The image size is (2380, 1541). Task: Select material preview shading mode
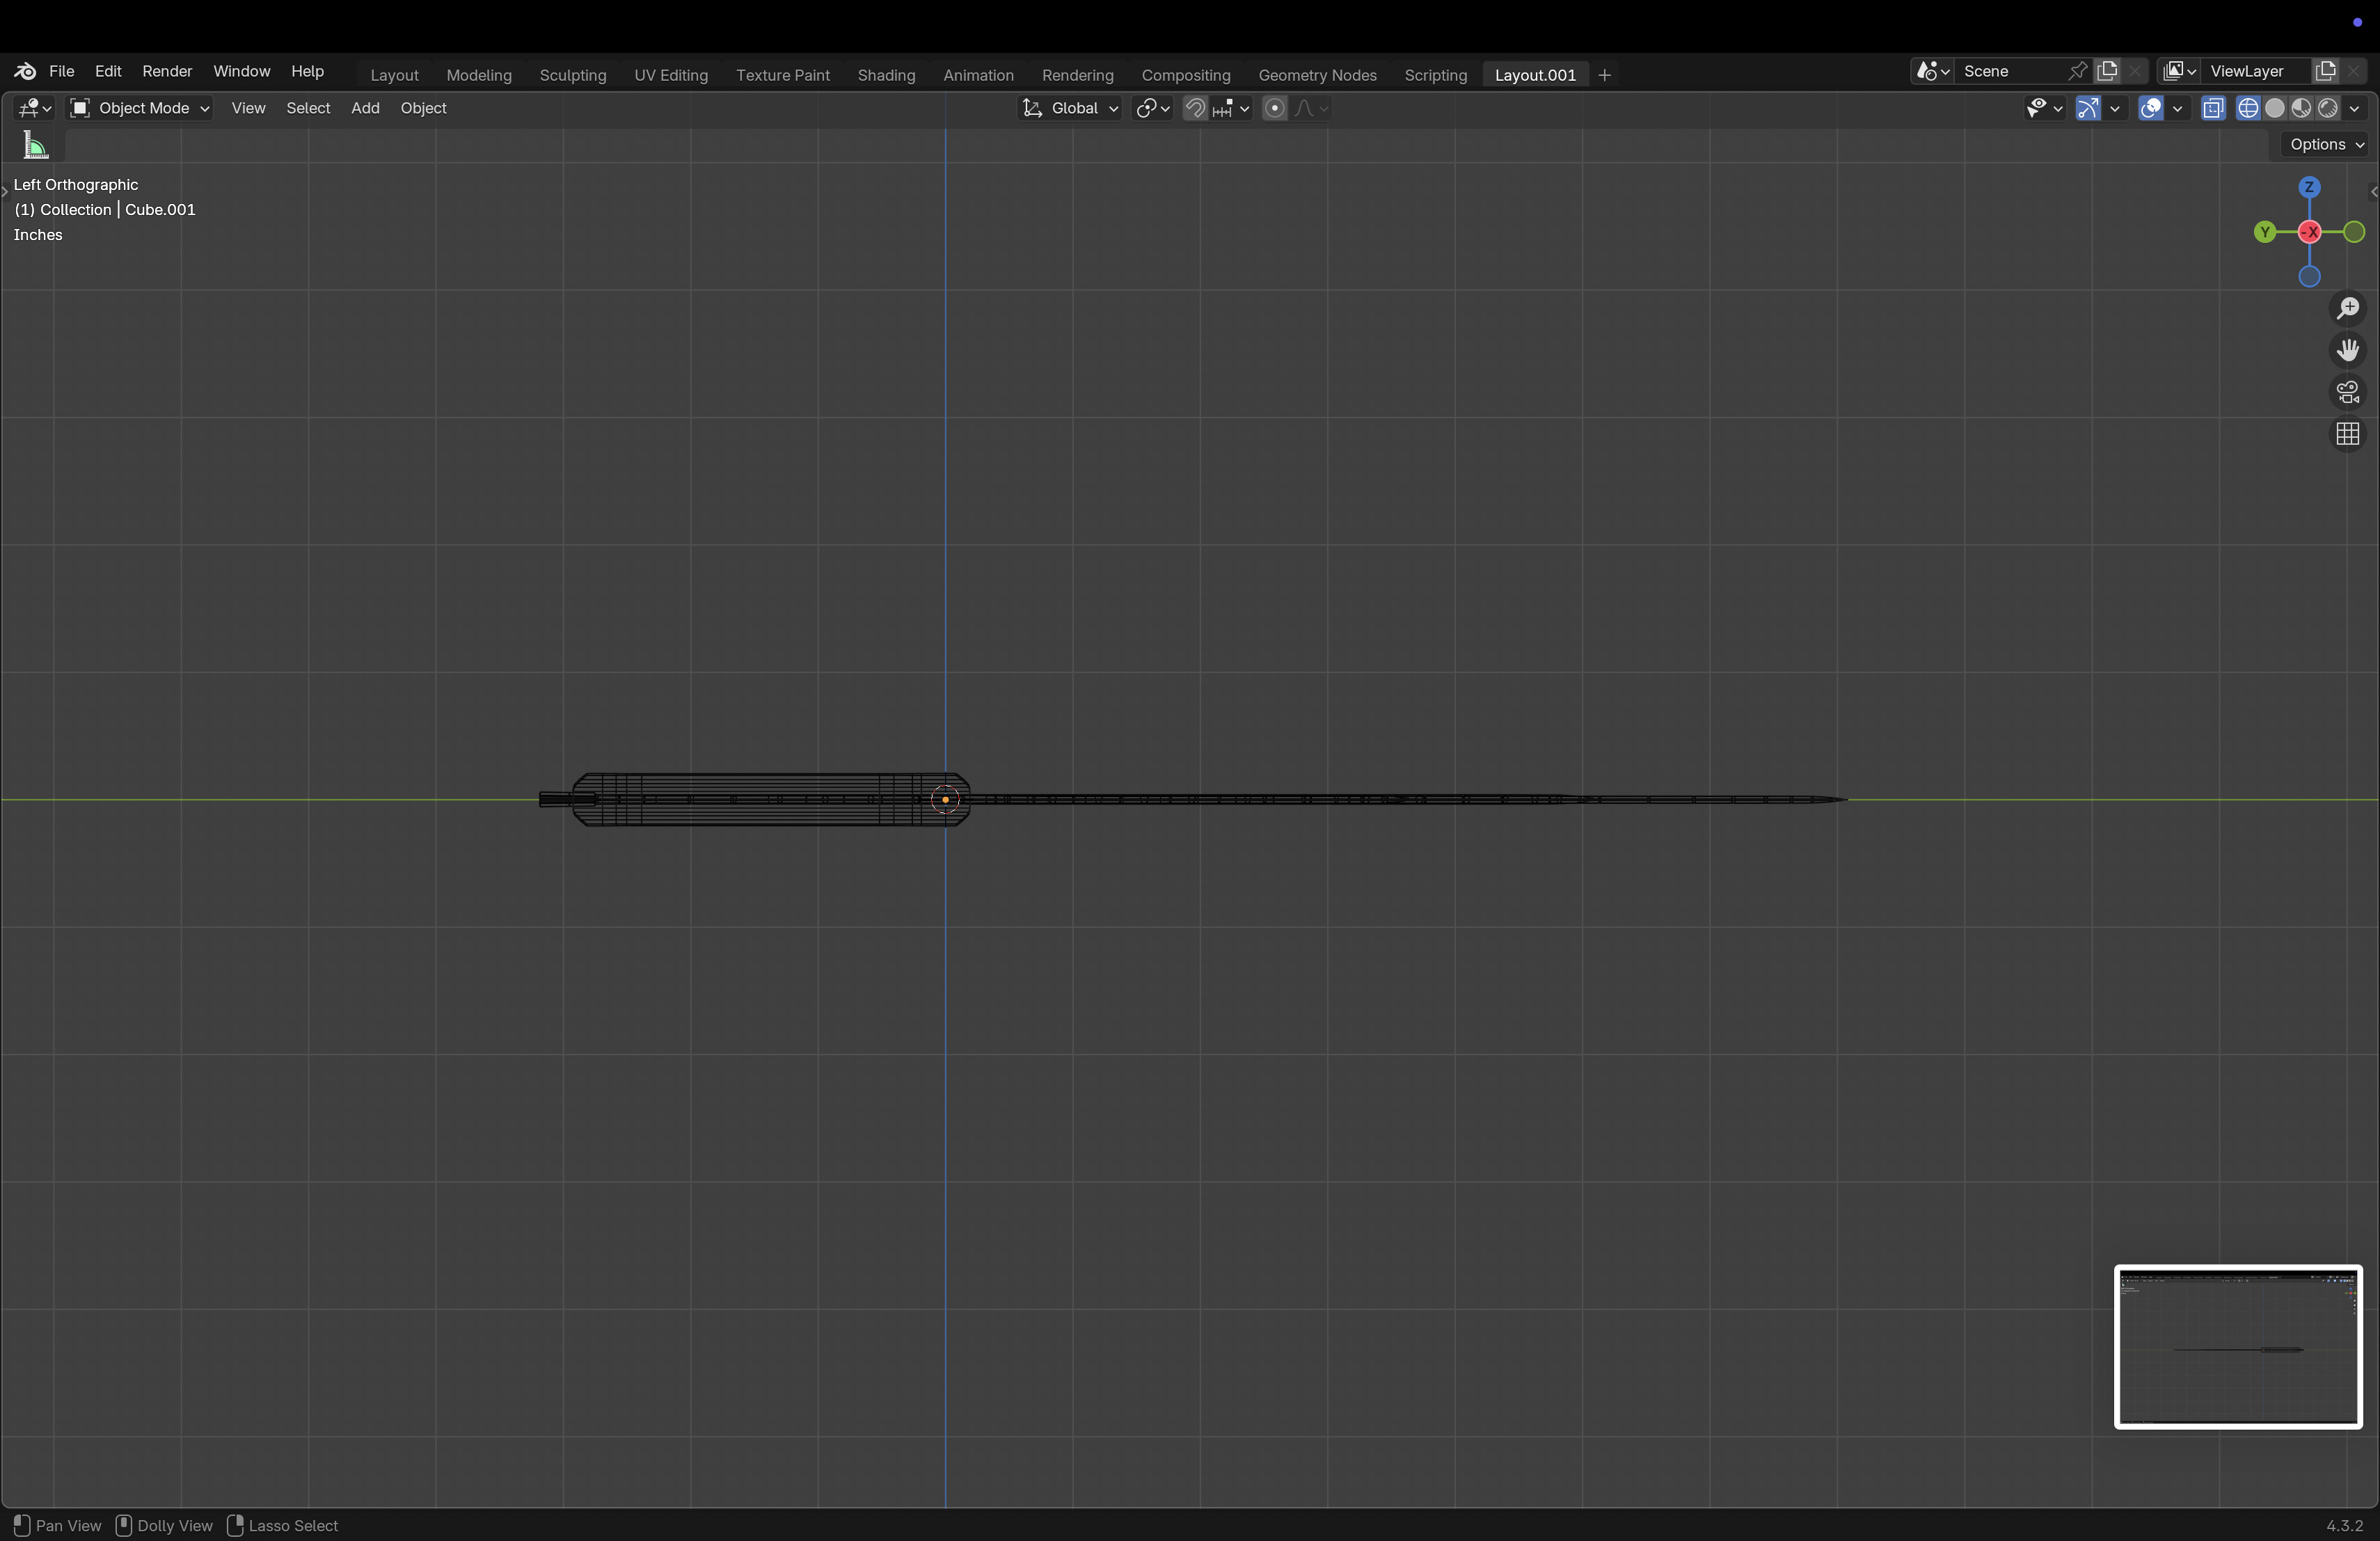point(2301,108)
